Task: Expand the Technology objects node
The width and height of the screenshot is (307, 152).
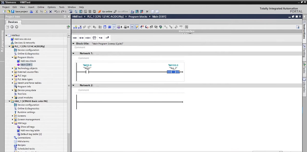Action: pyautogui.click(x=13, y=68)
